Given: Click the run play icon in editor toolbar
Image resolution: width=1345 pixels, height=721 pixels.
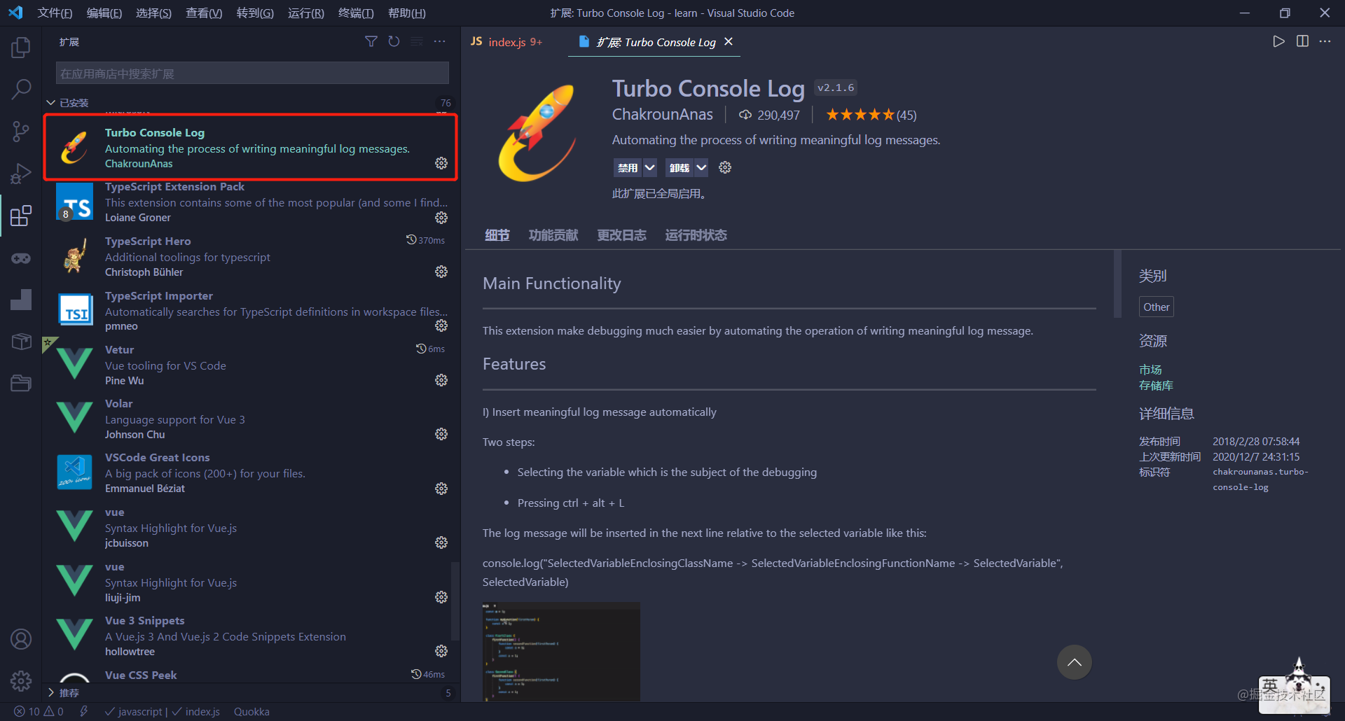Looking at the screenshot, I should pyautogui.click(x=1279, y=41).
